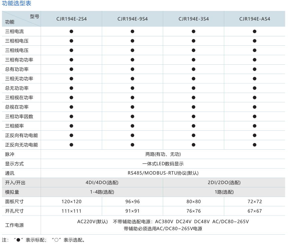This screenshot has height=244, width=290.
Task: Click the 三相功率因数 dot under CJR194E-9S4
Action: pos(132,117)
